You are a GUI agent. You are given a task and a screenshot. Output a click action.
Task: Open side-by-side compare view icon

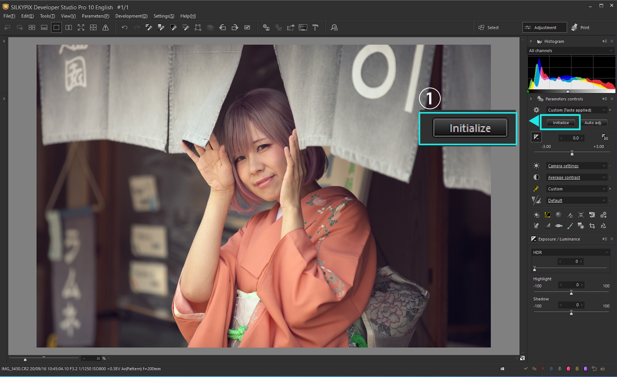click(69, 28)
